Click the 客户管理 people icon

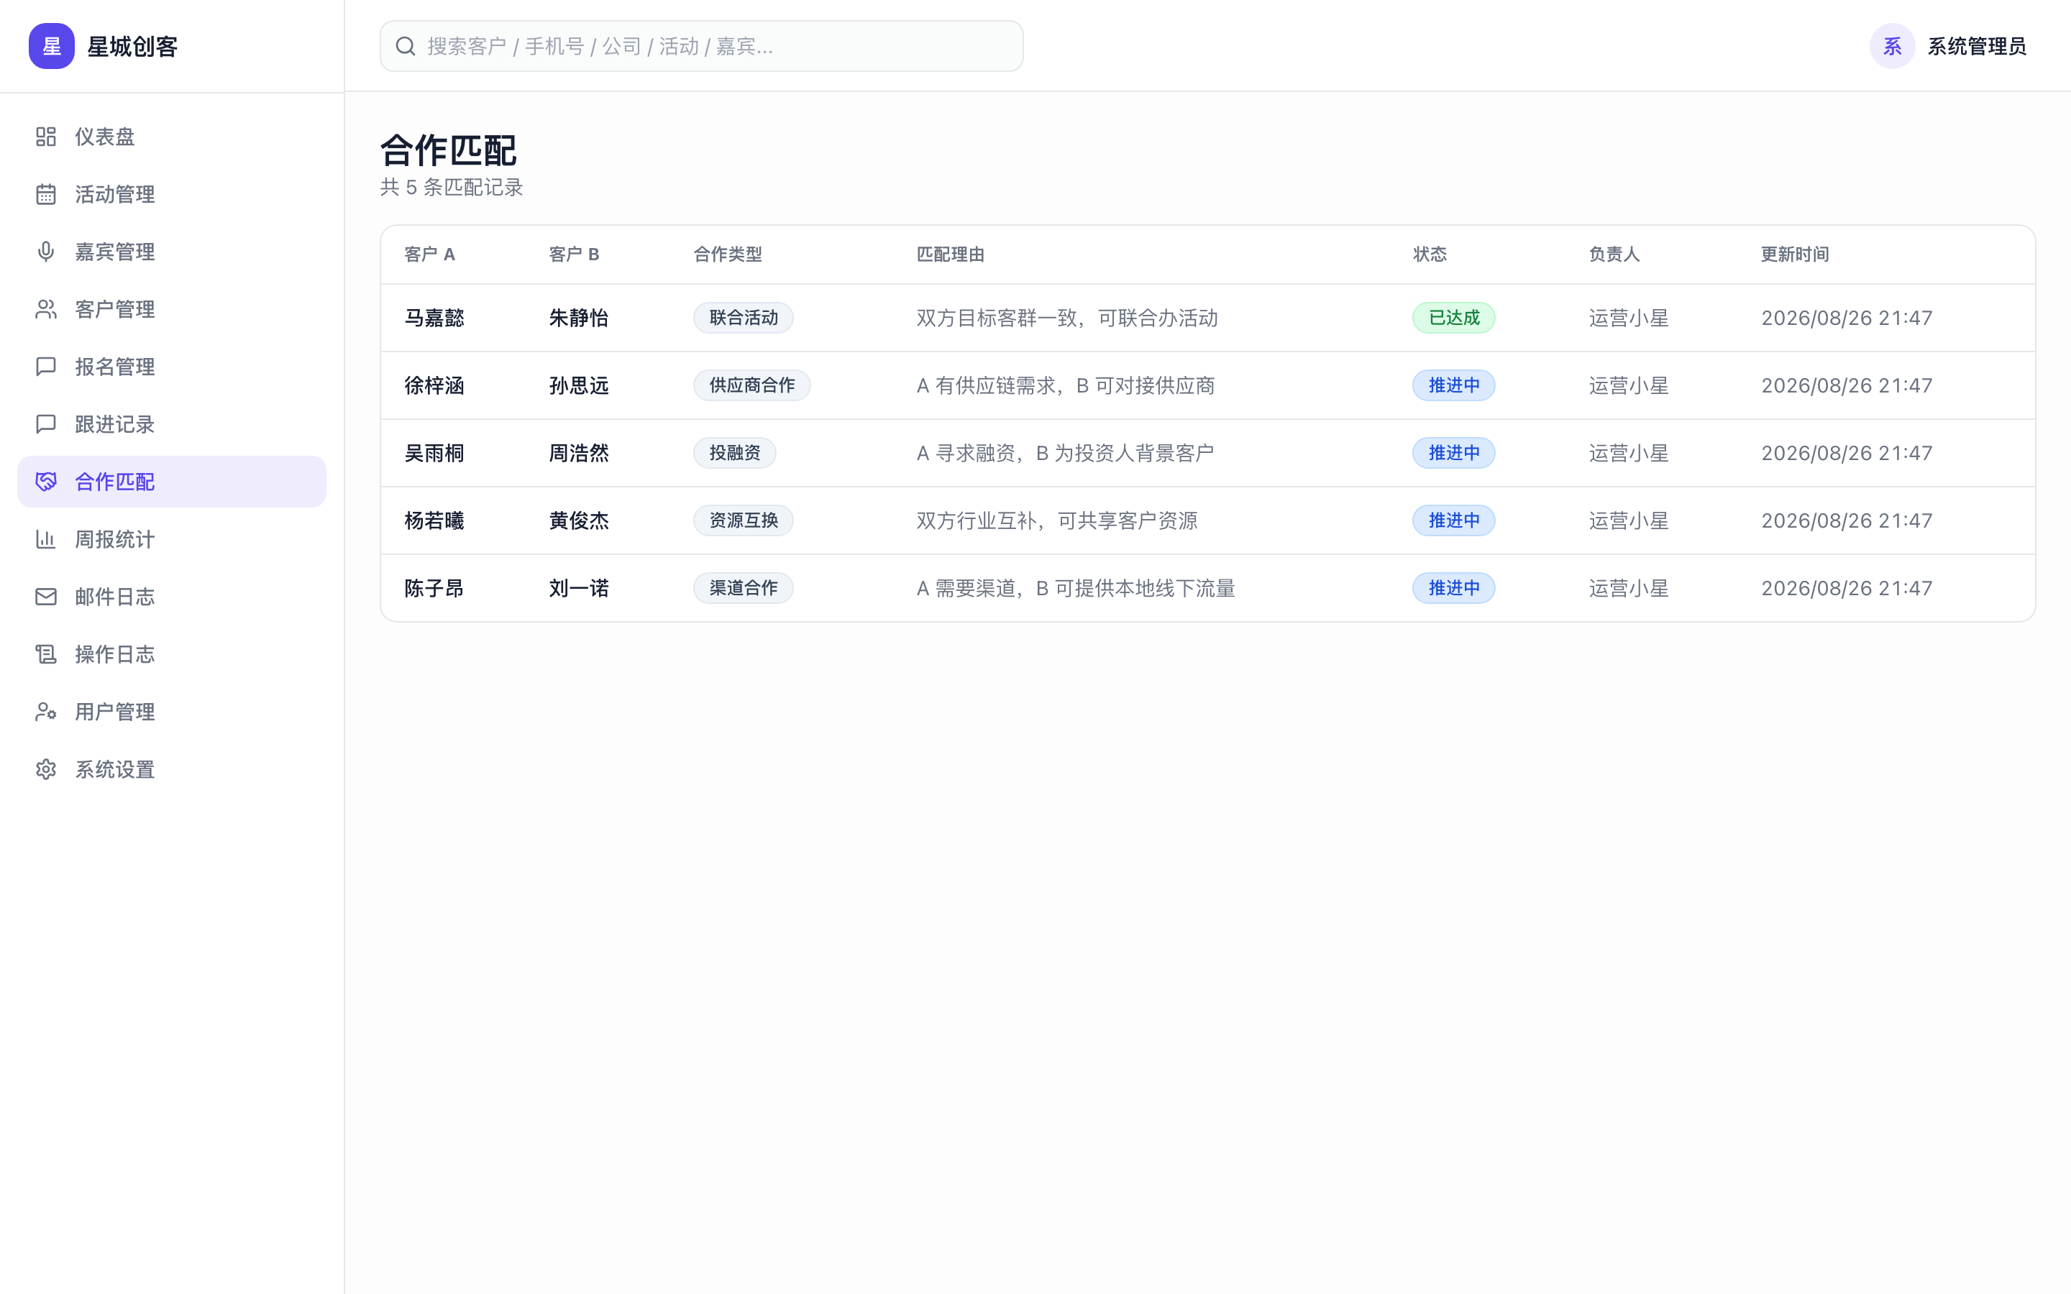coord(46,309)
